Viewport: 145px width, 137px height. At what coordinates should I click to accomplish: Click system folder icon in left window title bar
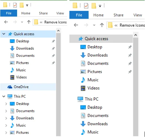(x=5, y=5)
